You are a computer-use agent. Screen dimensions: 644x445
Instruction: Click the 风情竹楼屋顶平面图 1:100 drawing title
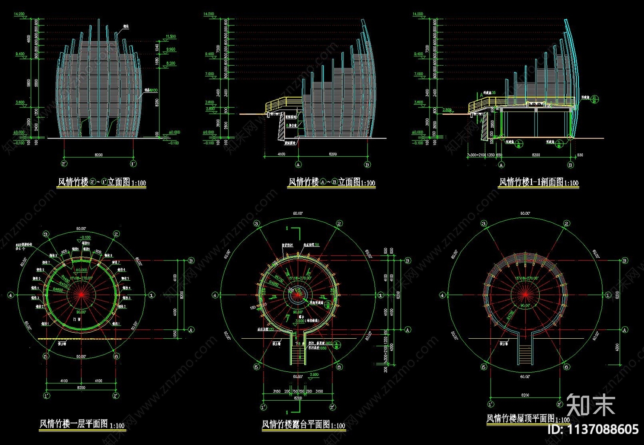pos(528,419)
